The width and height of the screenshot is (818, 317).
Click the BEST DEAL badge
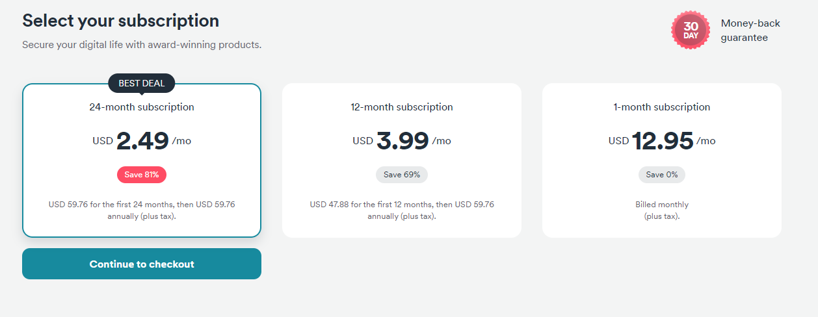142,83
